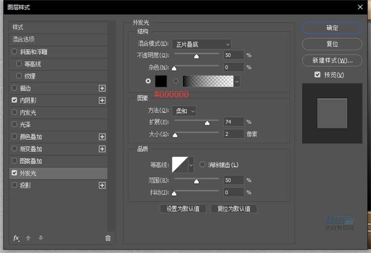371x253 pixels.
Task: Toggle the 预览 checkbox
Action: coord(317,74)
